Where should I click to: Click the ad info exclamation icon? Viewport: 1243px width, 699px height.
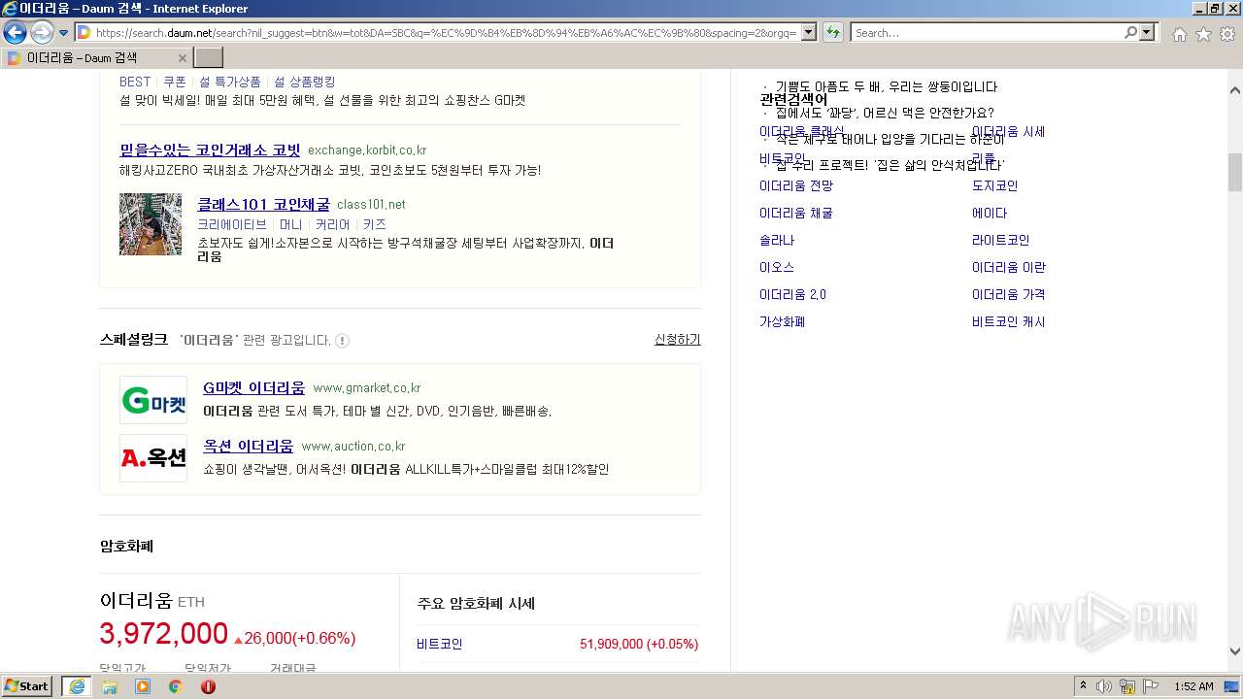[342, 341]
